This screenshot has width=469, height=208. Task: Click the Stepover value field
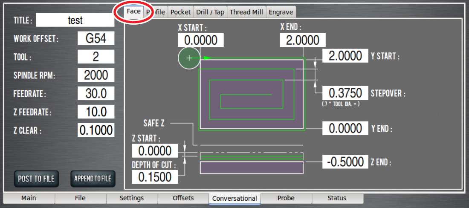[345, 93]
